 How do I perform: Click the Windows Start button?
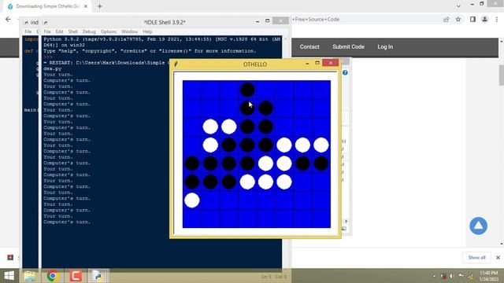[9, 276]
